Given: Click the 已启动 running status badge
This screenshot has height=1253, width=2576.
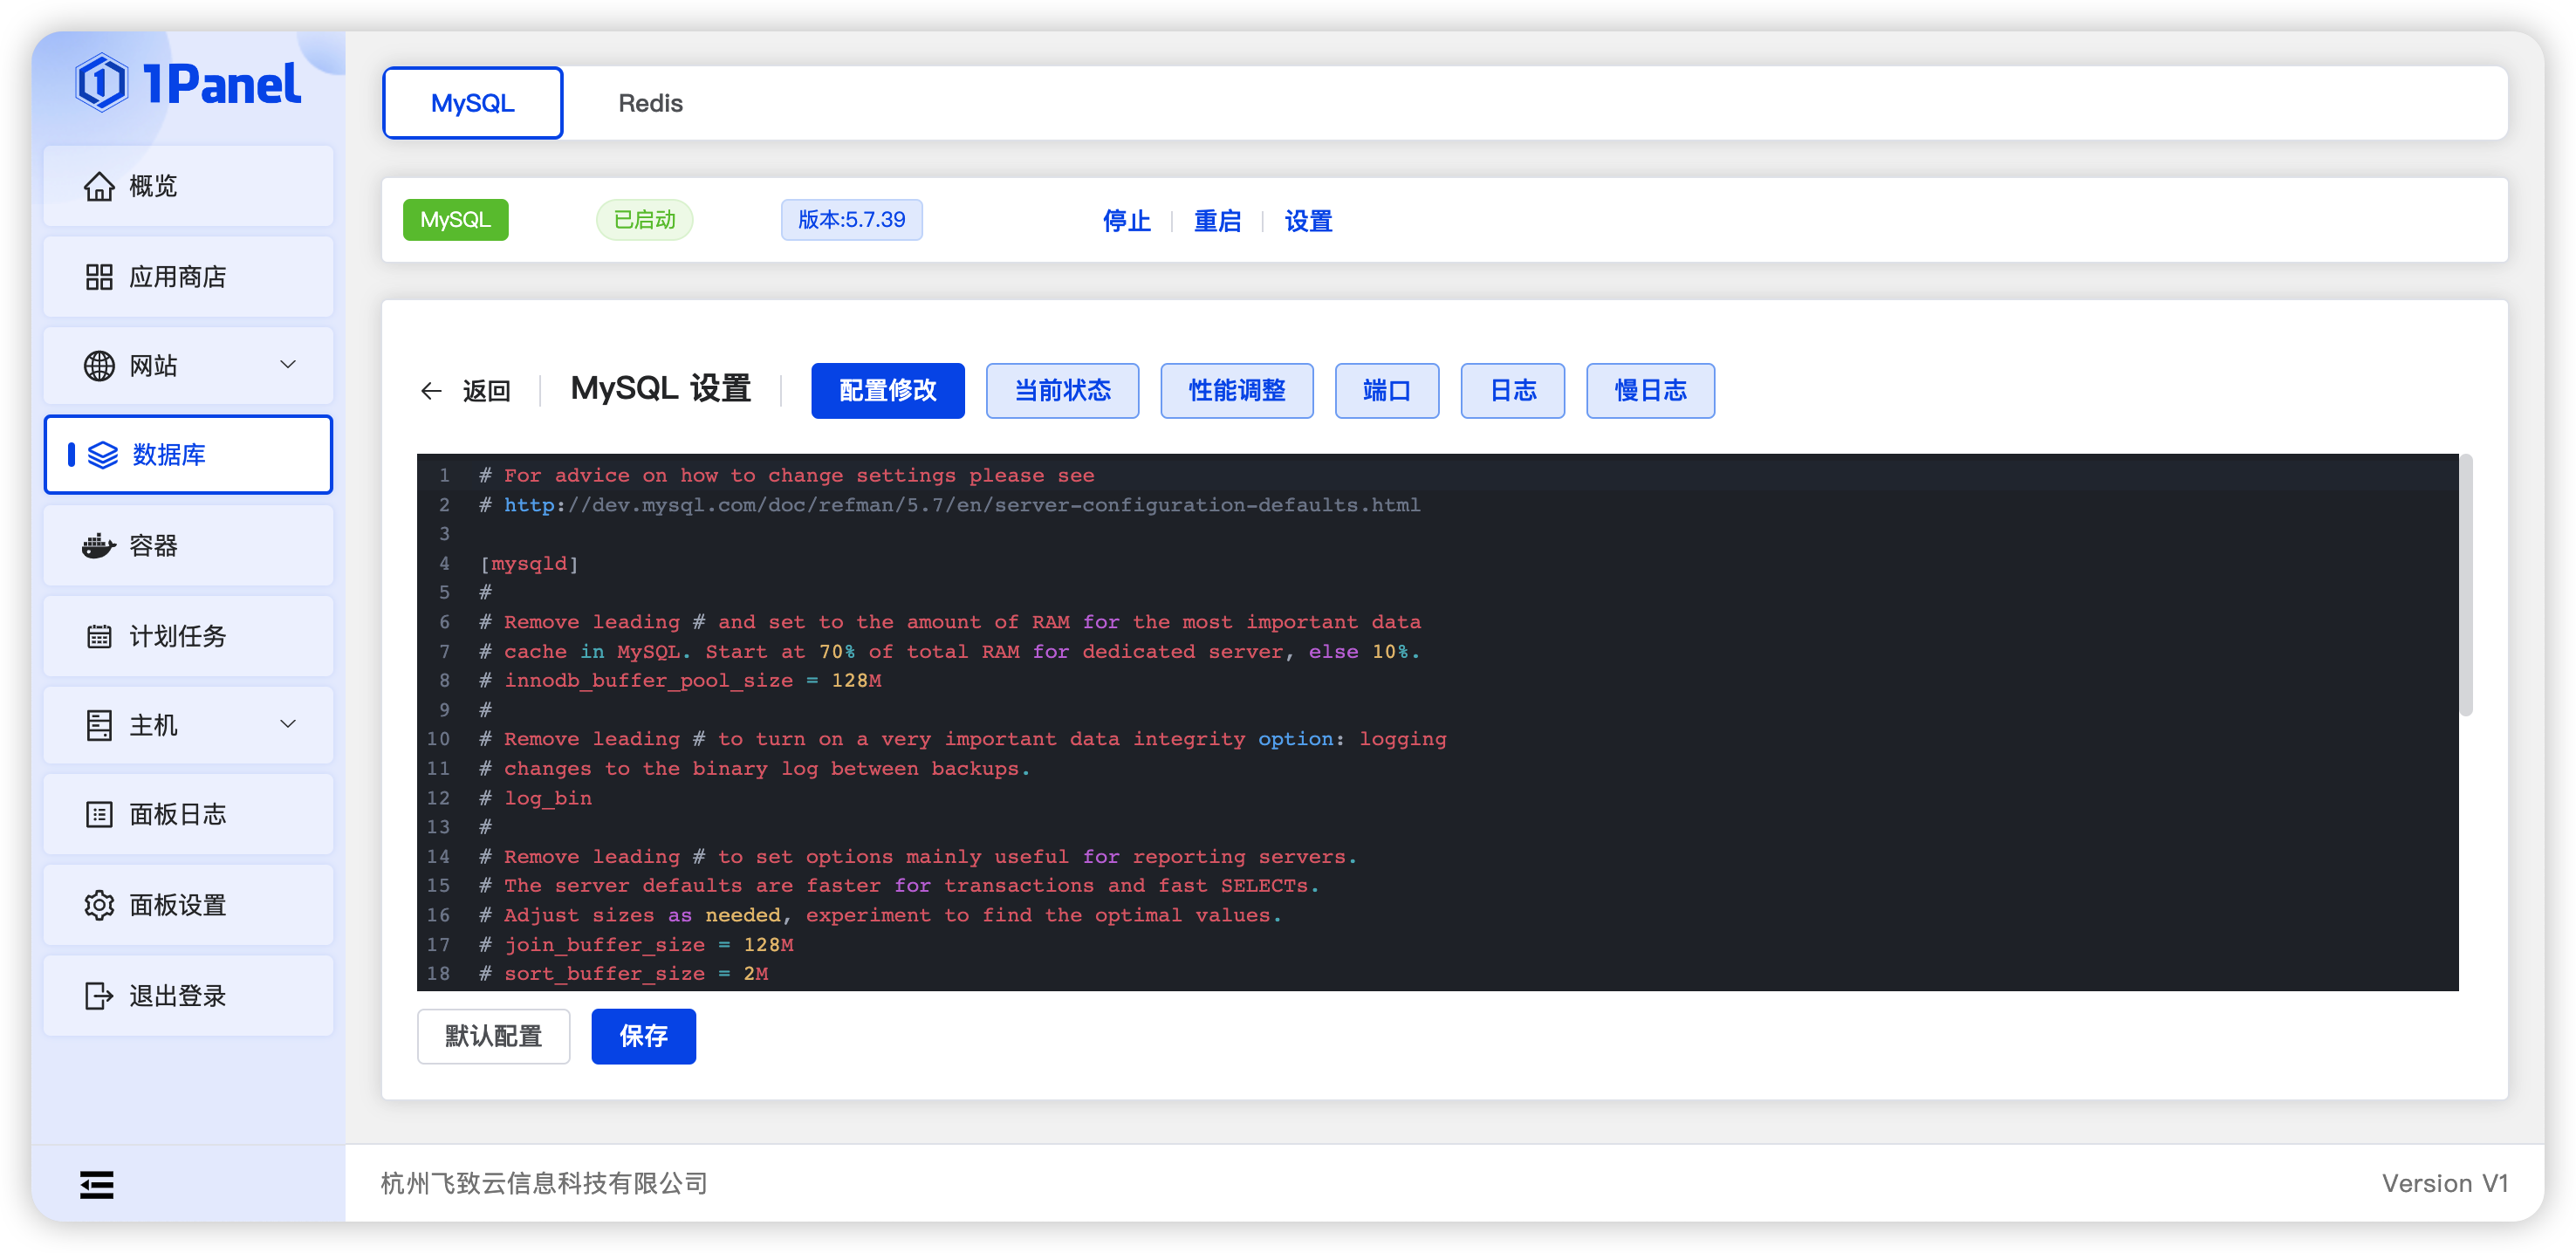Looking at the screenshot, I should [x=644, y=219].
